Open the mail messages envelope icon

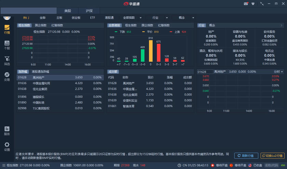pyautogui.click(x=246, y=4)
